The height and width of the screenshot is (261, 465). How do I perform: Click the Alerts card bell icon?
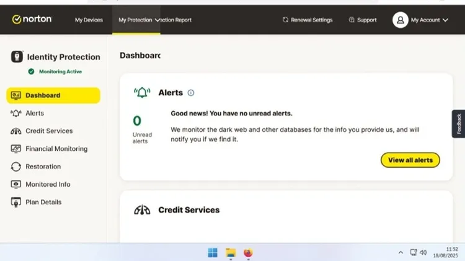142,92
